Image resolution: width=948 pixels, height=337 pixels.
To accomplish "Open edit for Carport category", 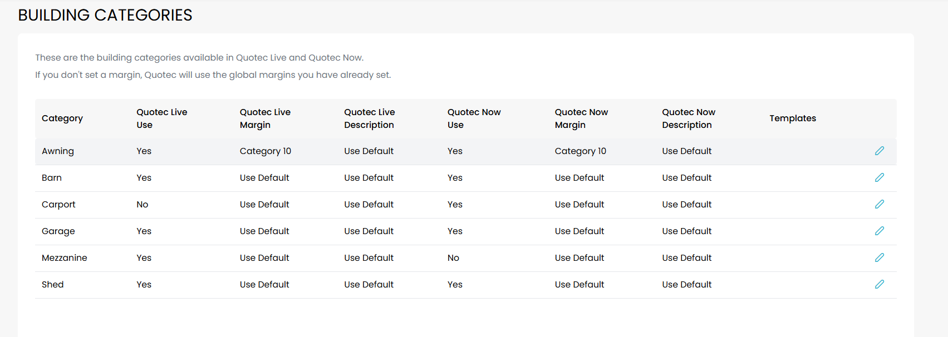I will 879,204.
